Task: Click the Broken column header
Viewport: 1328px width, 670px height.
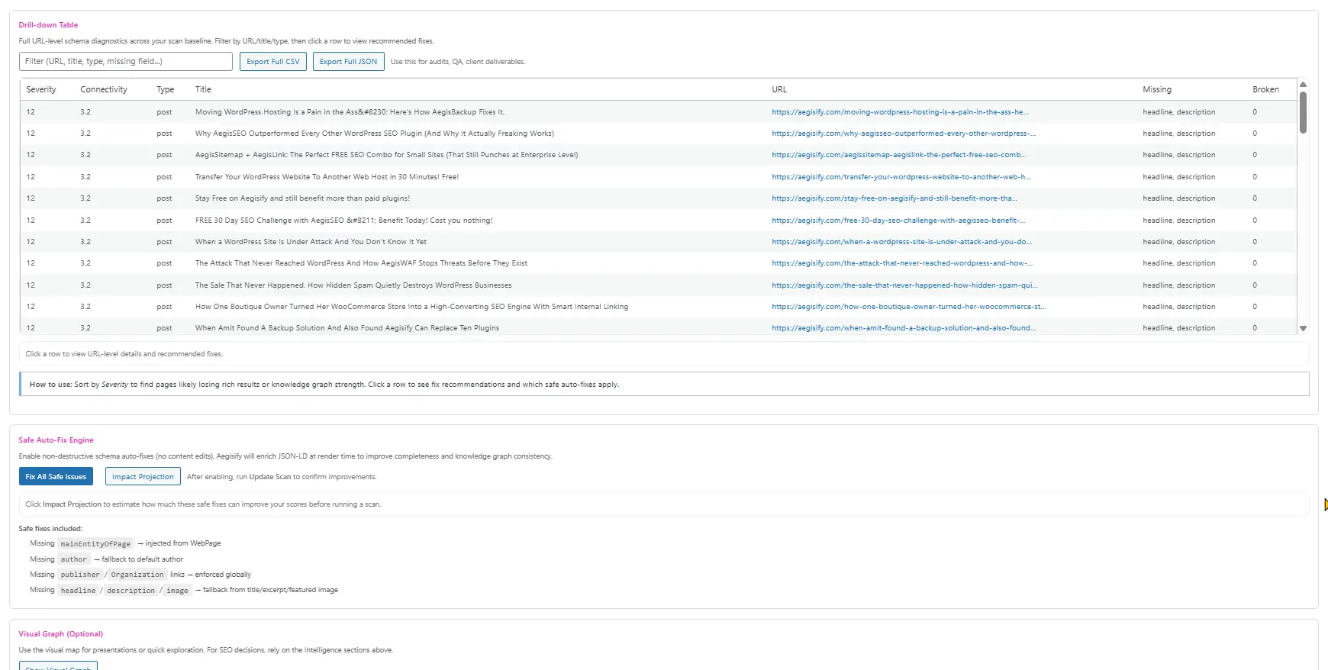Action: tap(1265, 89)
